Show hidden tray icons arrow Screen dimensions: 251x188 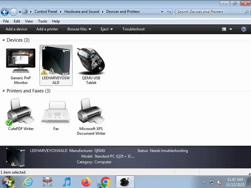coord(204,182)
